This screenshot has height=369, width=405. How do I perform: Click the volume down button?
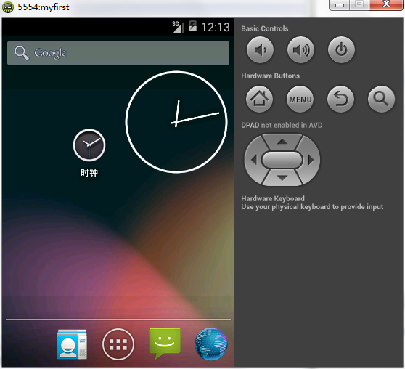tap(260, 49)
